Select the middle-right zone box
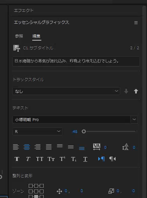 pos(42,191)
